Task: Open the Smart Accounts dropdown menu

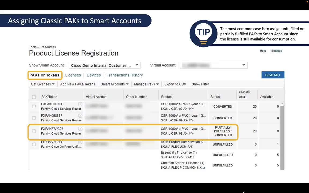Action: (115, 84)
